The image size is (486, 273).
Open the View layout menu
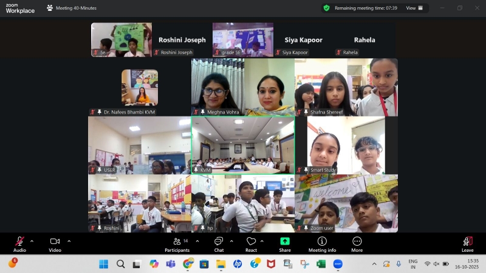(x=414, y=8)
